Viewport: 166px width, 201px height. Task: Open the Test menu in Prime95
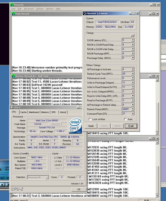pyautogui.click(x=13, y=9)
